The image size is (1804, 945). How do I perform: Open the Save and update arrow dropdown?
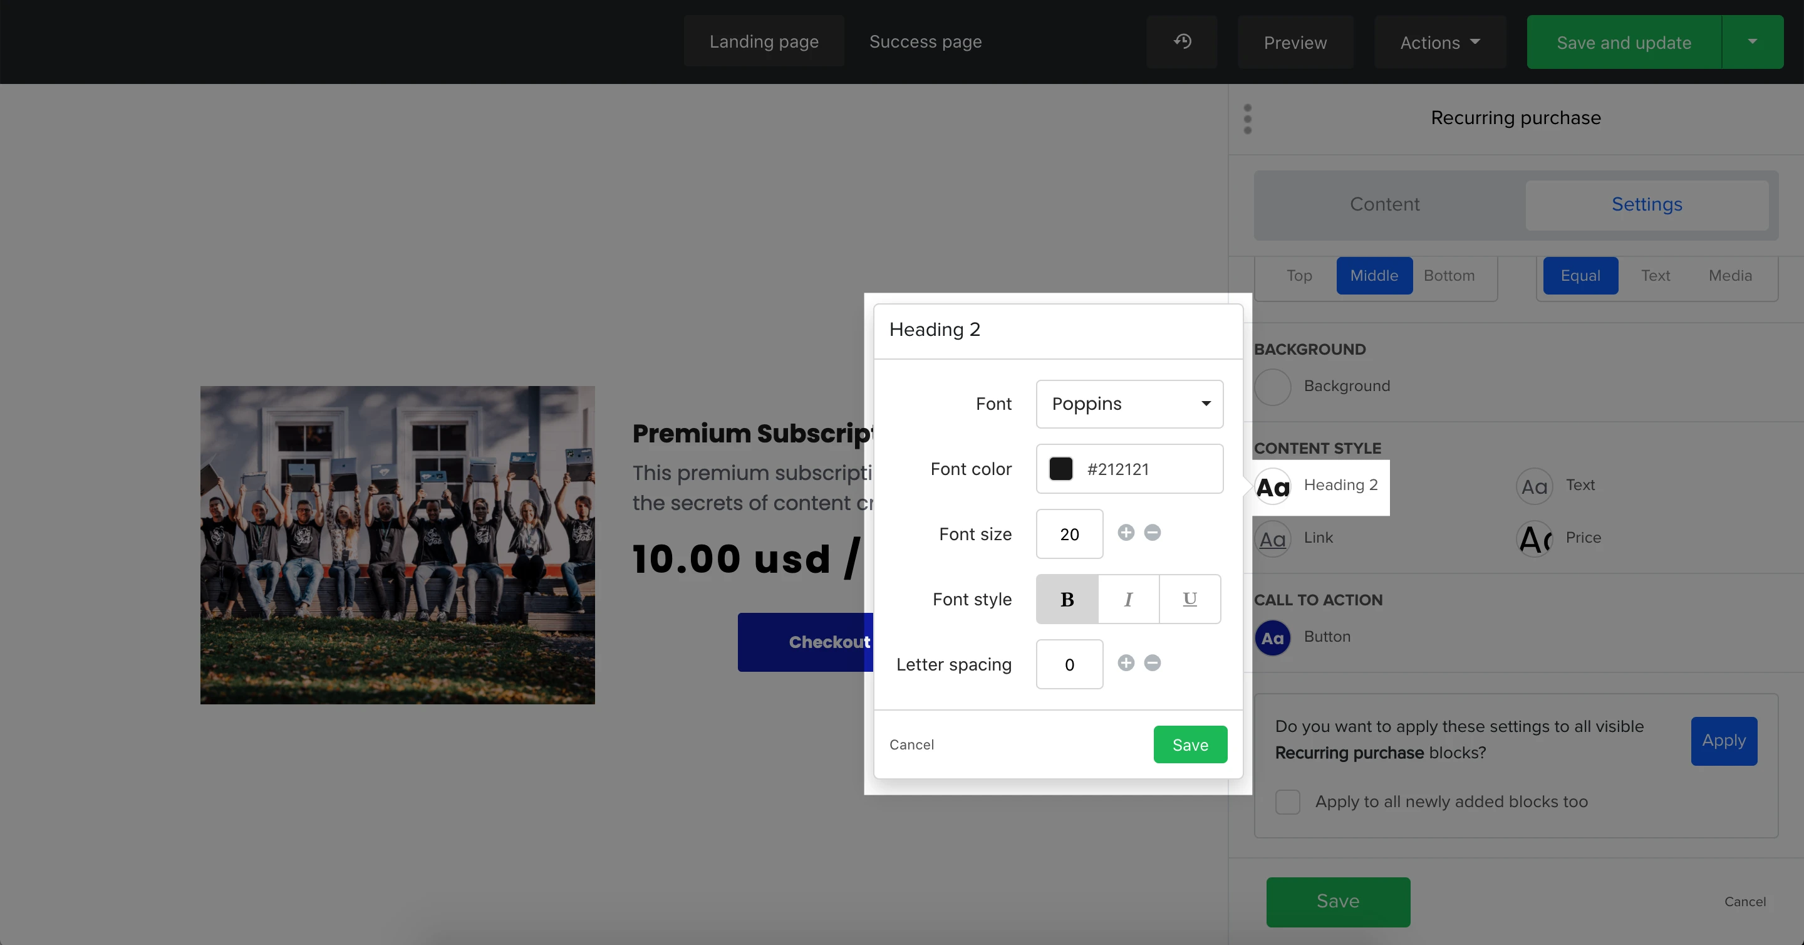point(1752,42)
